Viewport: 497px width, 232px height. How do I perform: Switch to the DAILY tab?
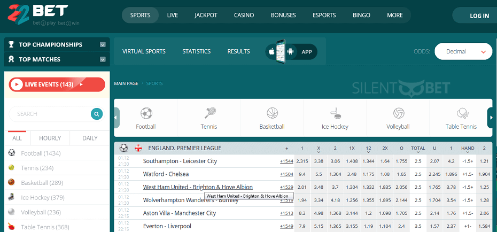point(90,138)
